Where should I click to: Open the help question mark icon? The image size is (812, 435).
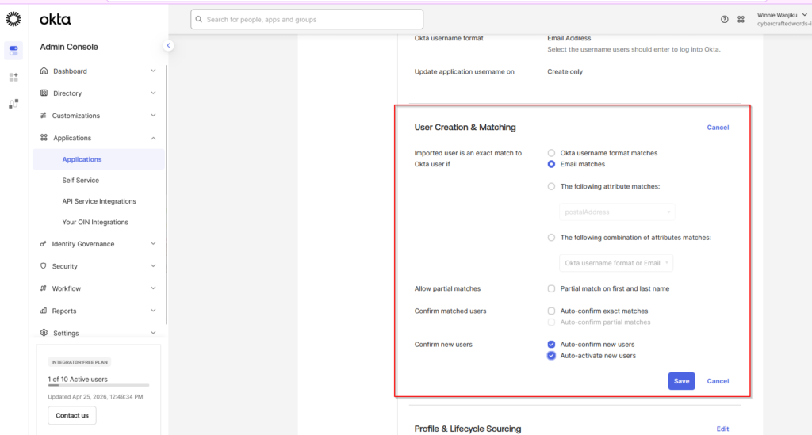tap(725, 19)
